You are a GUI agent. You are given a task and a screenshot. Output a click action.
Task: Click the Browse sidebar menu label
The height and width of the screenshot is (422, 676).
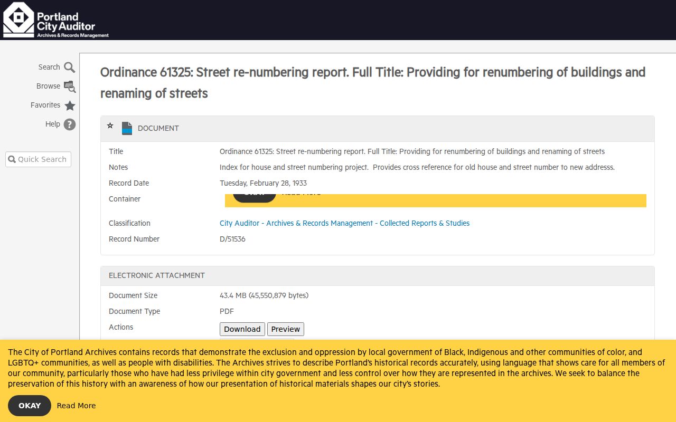pyautogui.click(x=48, y=86)
